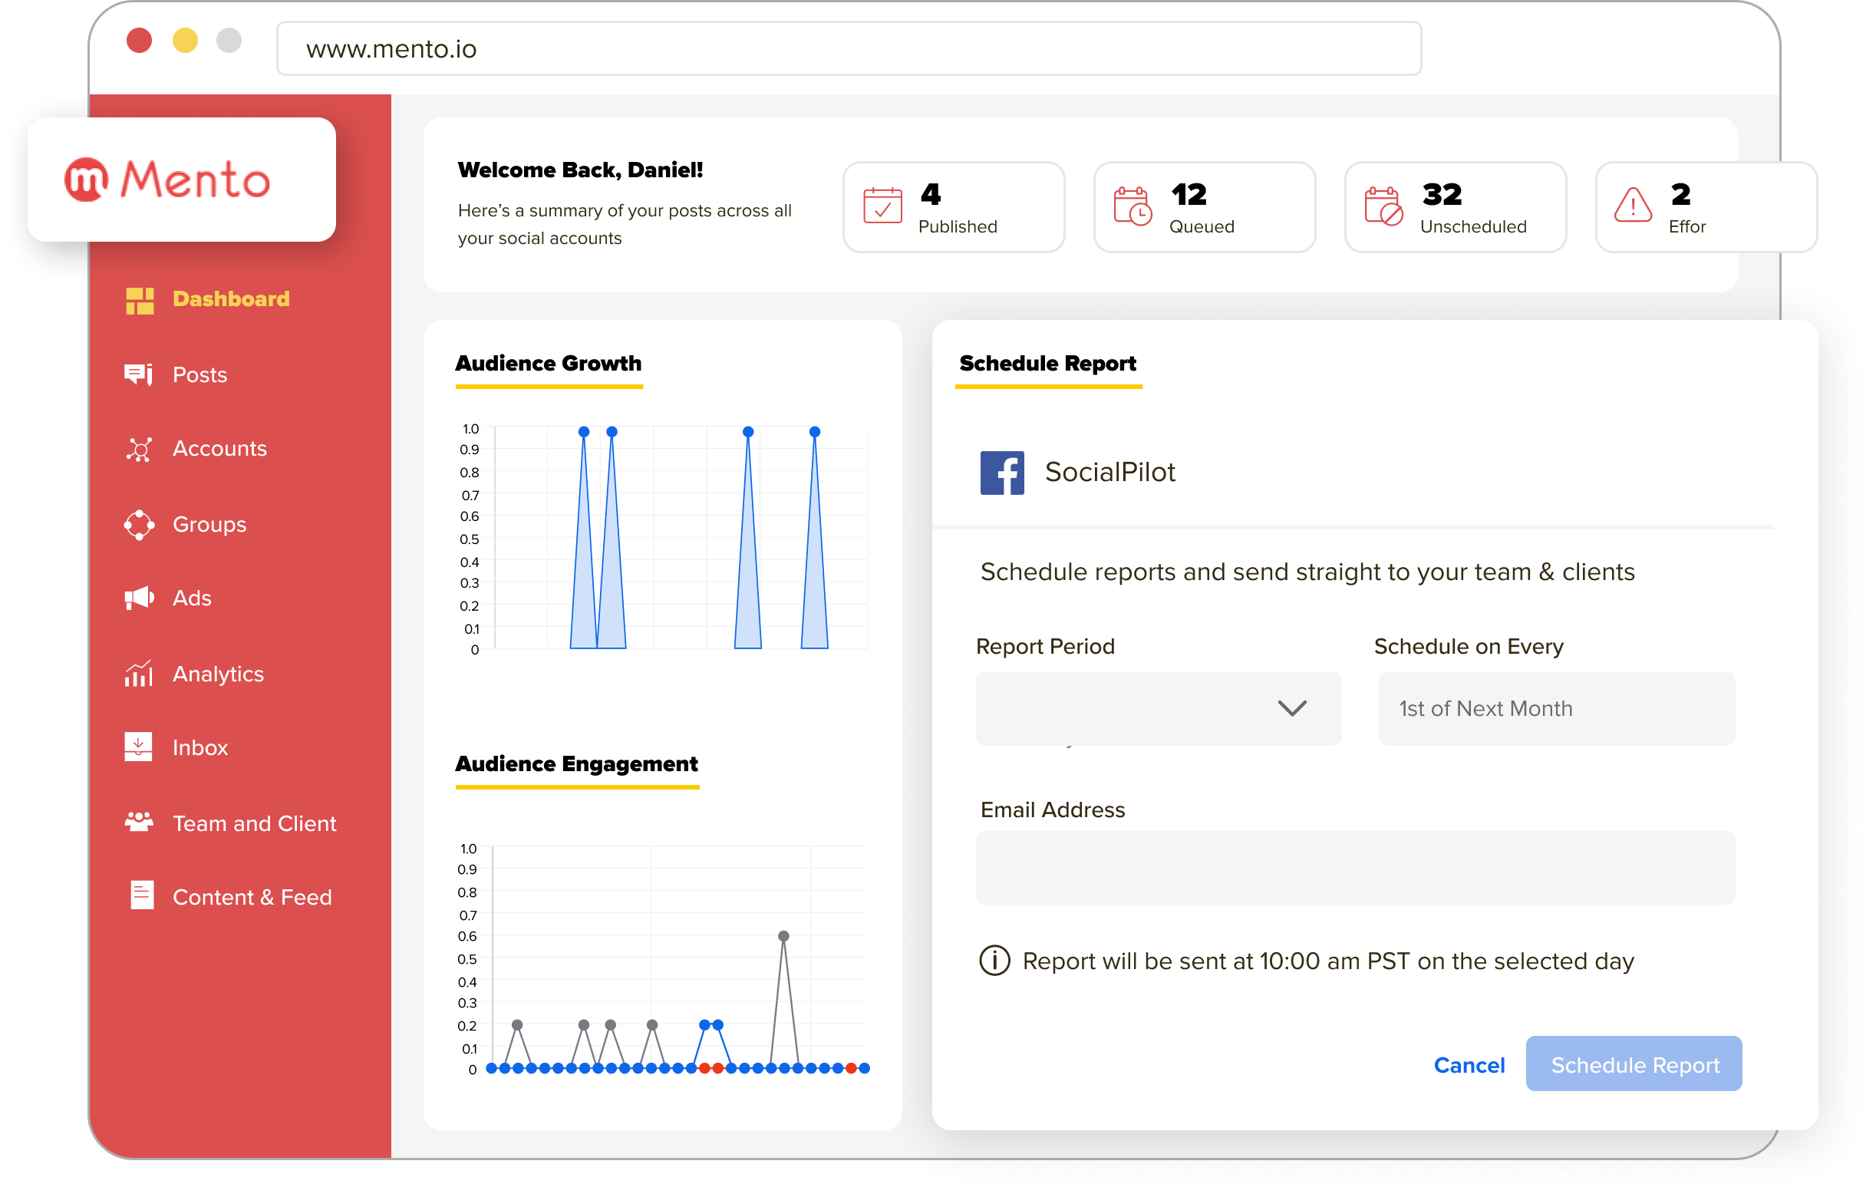Navigate to Ads section

[193, 598]
